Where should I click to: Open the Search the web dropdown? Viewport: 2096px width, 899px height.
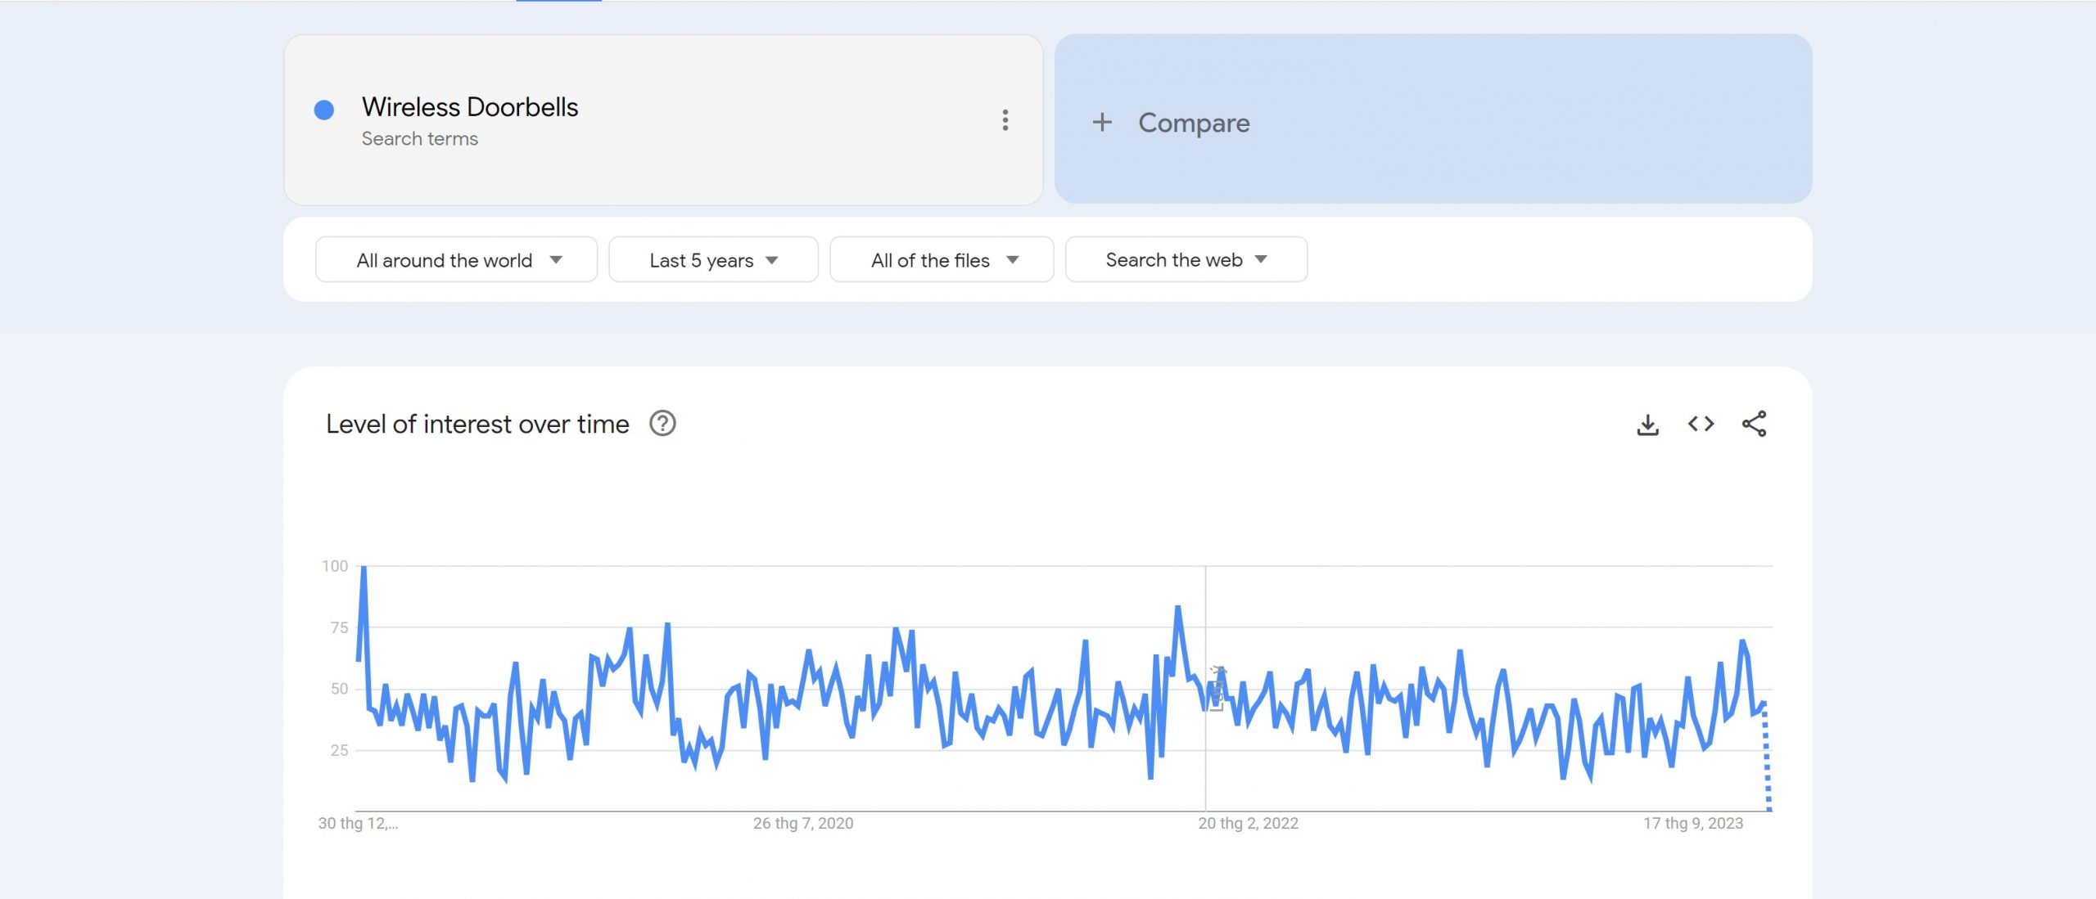[1186, 260]
